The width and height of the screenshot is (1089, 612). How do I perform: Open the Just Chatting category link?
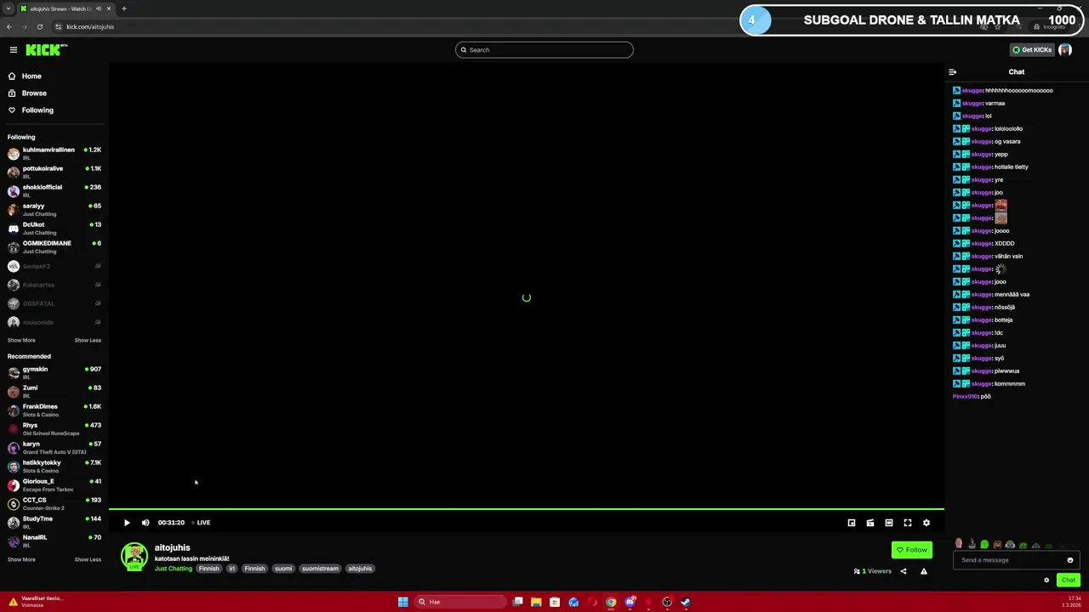pos(174,569)
